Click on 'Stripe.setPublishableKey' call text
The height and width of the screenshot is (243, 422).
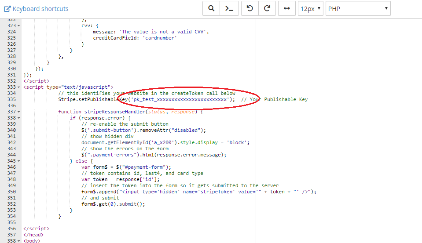pyautogui.click(x=93, y=99)
